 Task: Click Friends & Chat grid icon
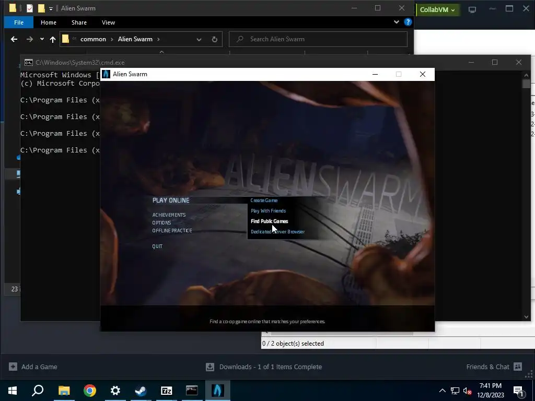(x=518, y=367)
